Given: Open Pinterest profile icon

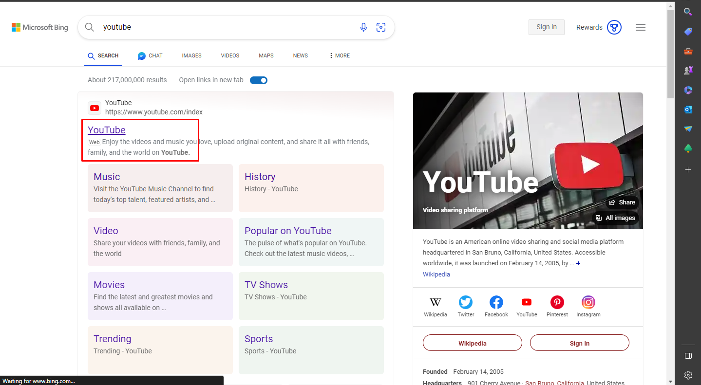Looking at the screenshot, I should tap(557, 302).
